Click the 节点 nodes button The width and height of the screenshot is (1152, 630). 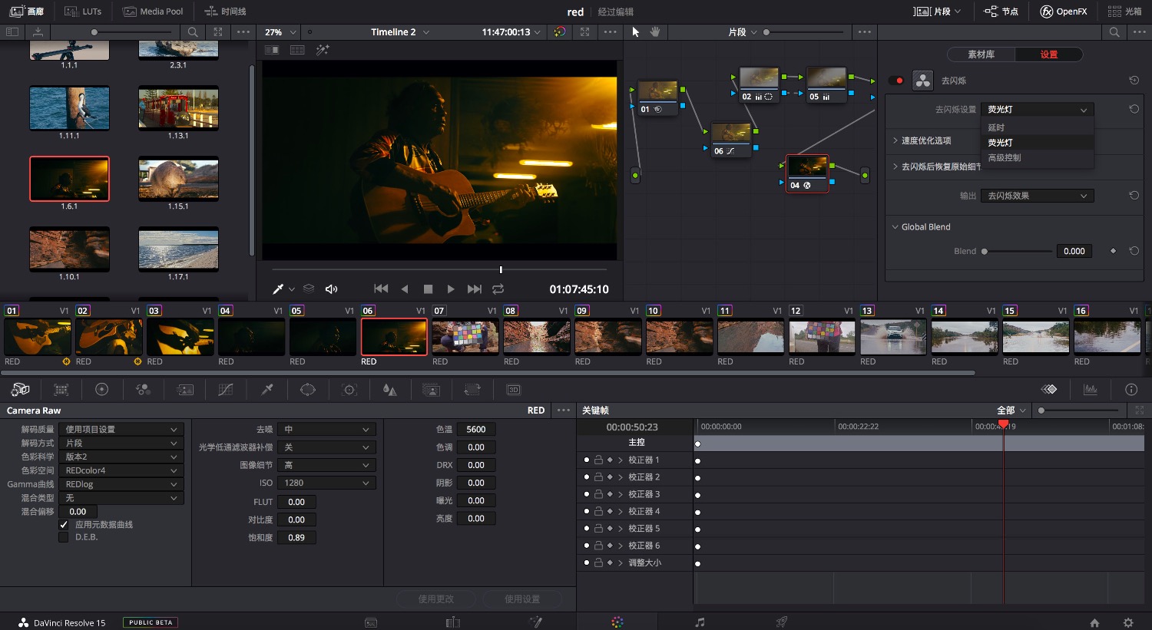click(1001, 12)
